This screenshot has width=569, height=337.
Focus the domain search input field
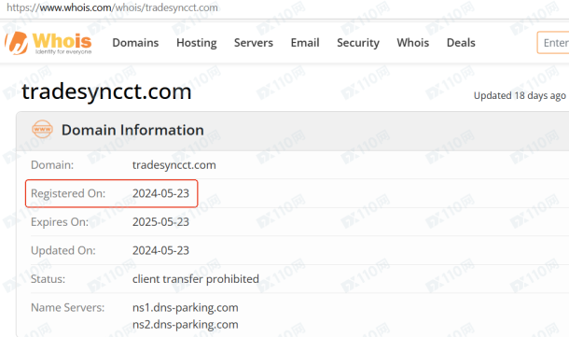click(x=553, y=43)
